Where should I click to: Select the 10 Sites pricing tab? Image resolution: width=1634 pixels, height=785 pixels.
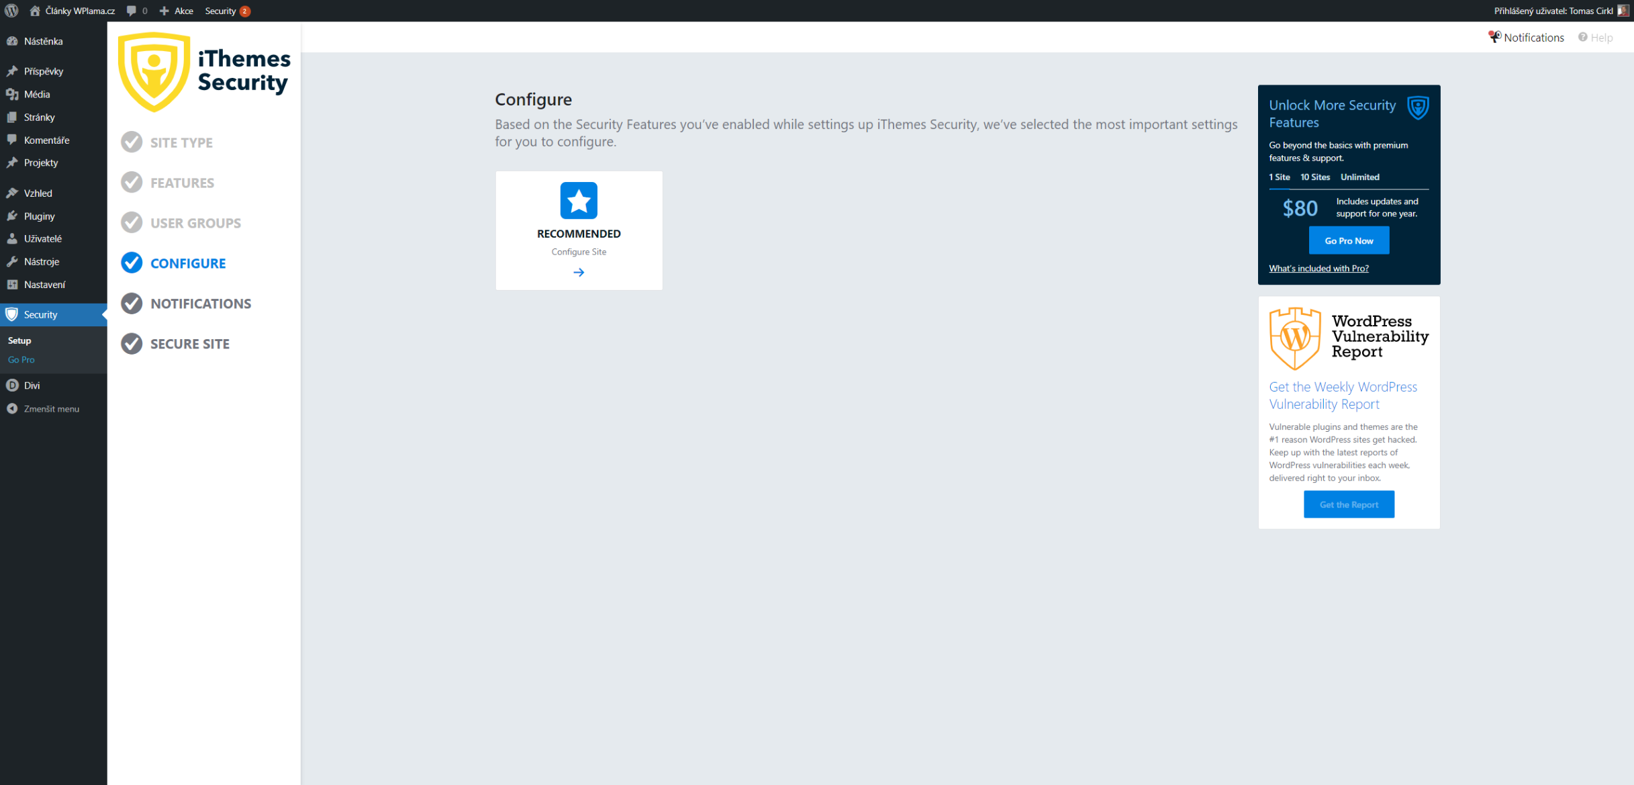[x=1315, y=177]
